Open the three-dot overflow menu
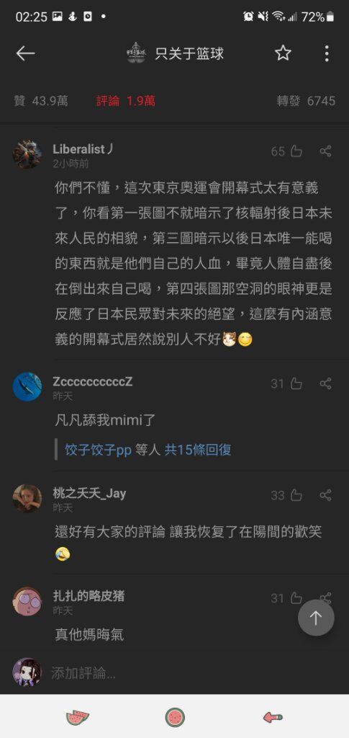 point(327,53)
